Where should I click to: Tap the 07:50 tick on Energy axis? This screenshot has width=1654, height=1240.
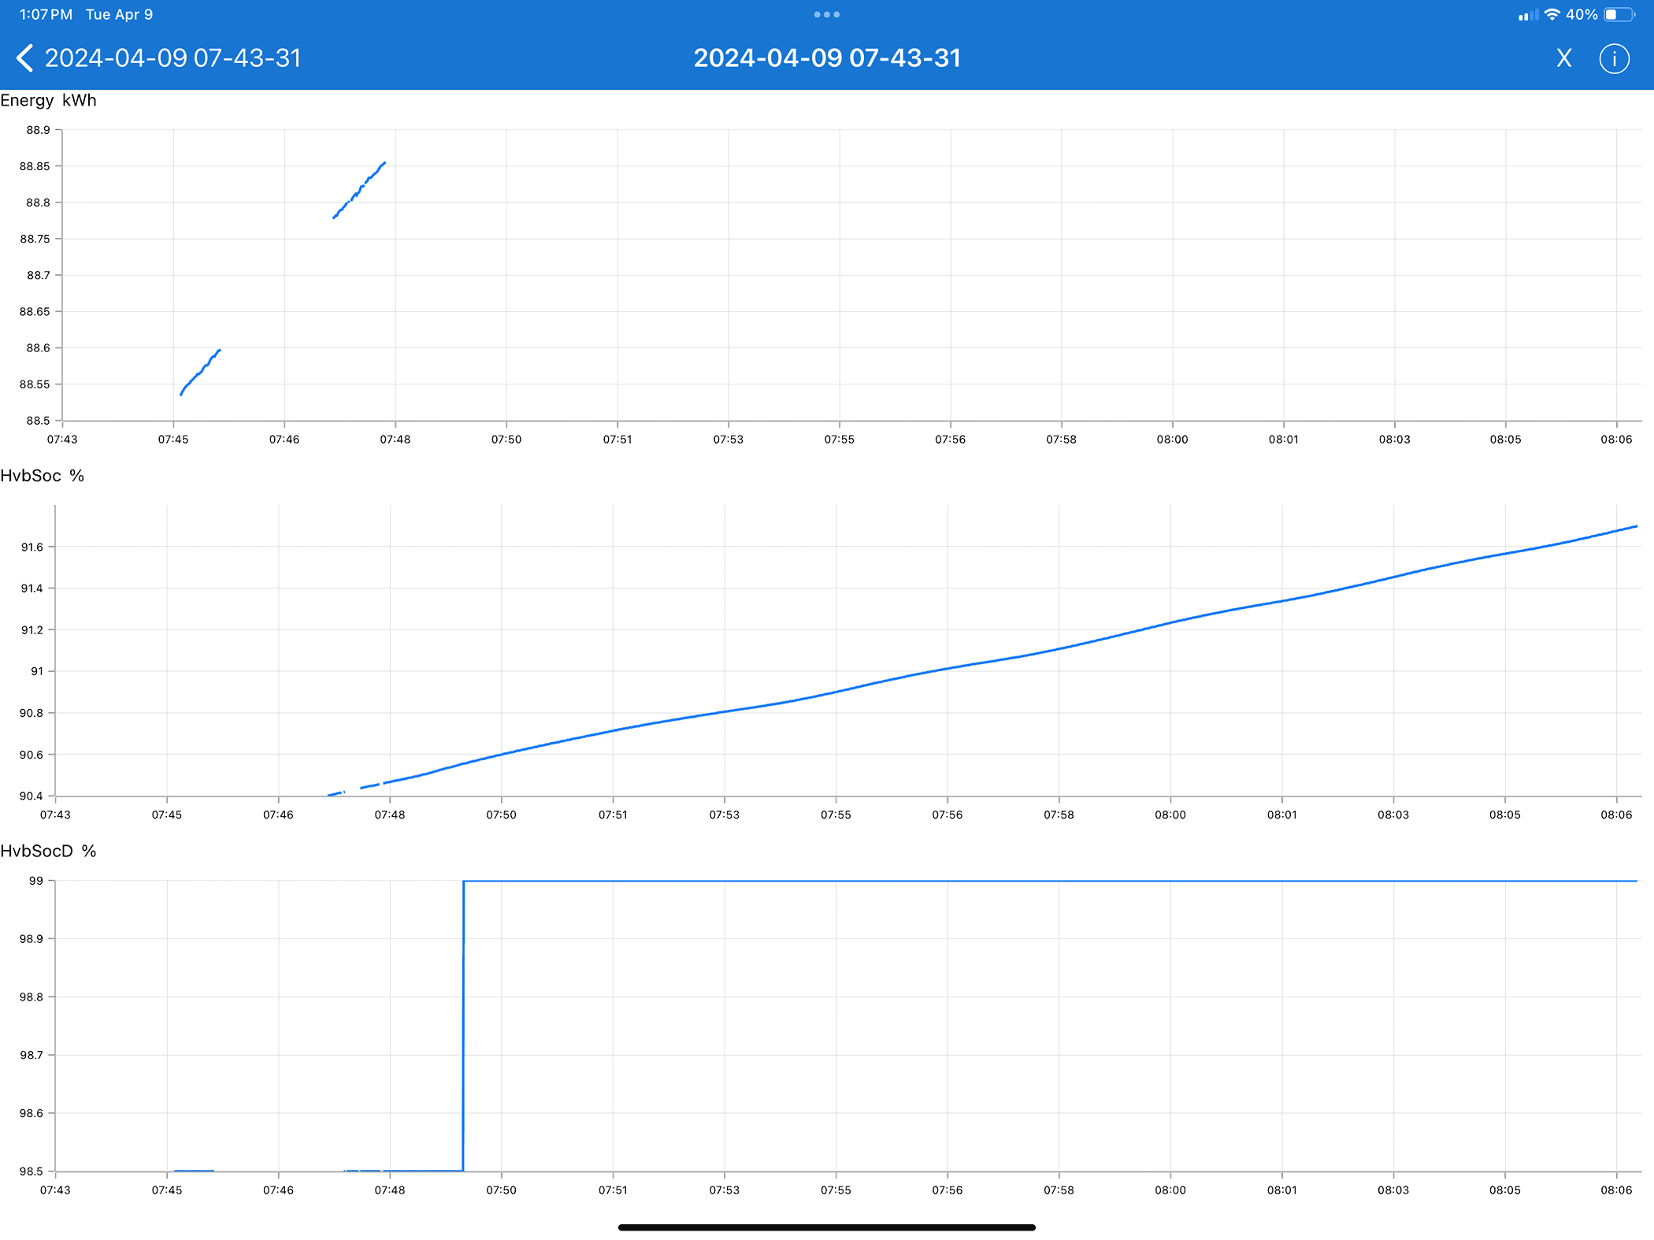coord(506,439)
